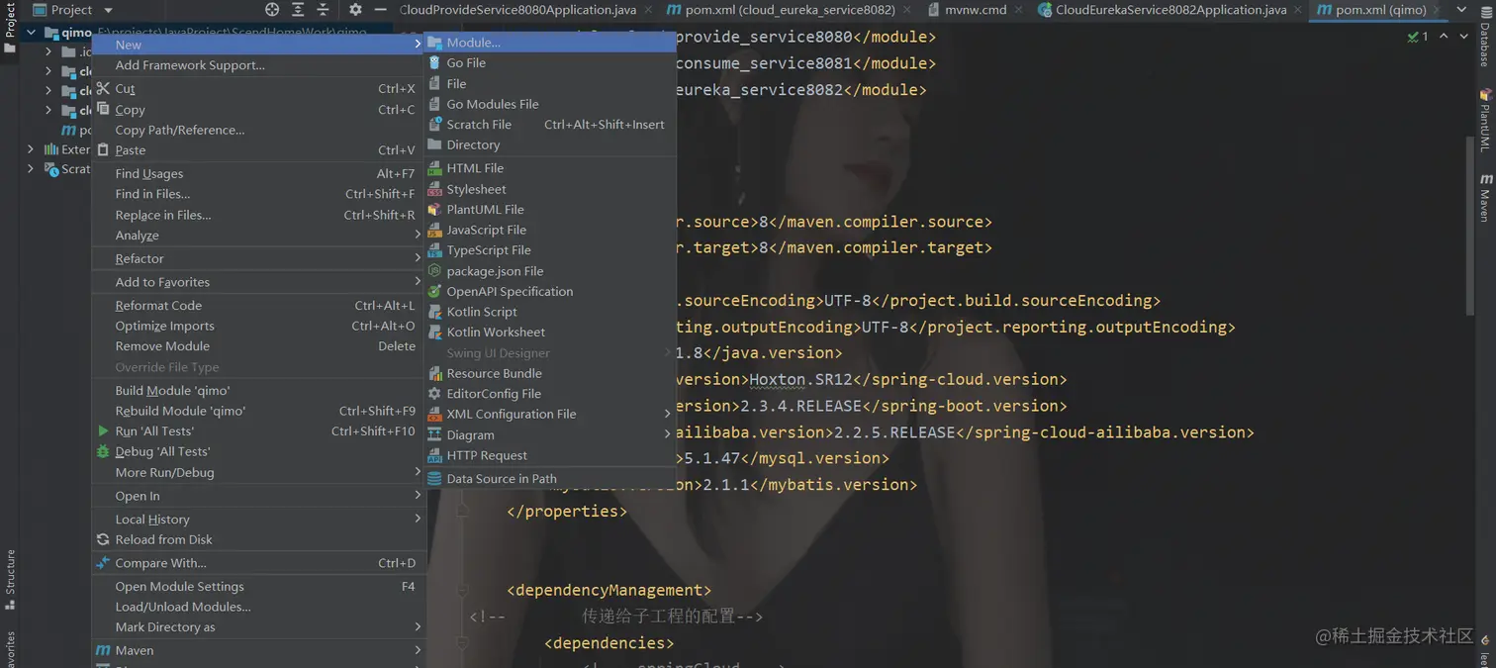This screenshot has width=1496, height=668.
Task: Switch to CloudEurekaService8082Application.java tab
Action: coord(1170,10)
